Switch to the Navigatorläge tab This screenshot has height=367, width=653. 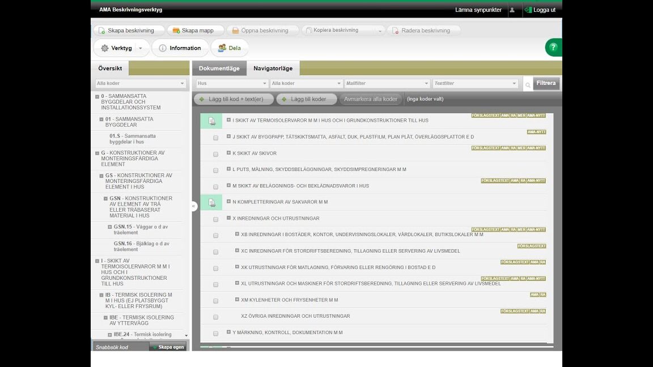tap(273, 68)
